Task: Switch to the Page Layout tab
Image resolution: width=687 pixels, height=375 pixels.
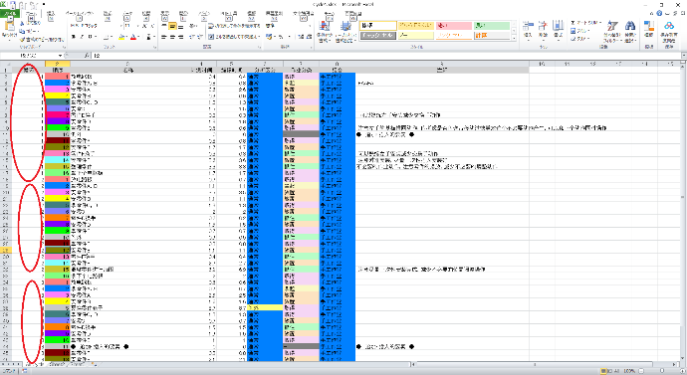Action: coord(80,14)
